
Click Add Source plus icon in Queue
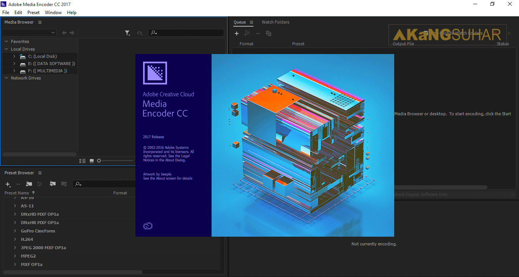coord(236,33)
